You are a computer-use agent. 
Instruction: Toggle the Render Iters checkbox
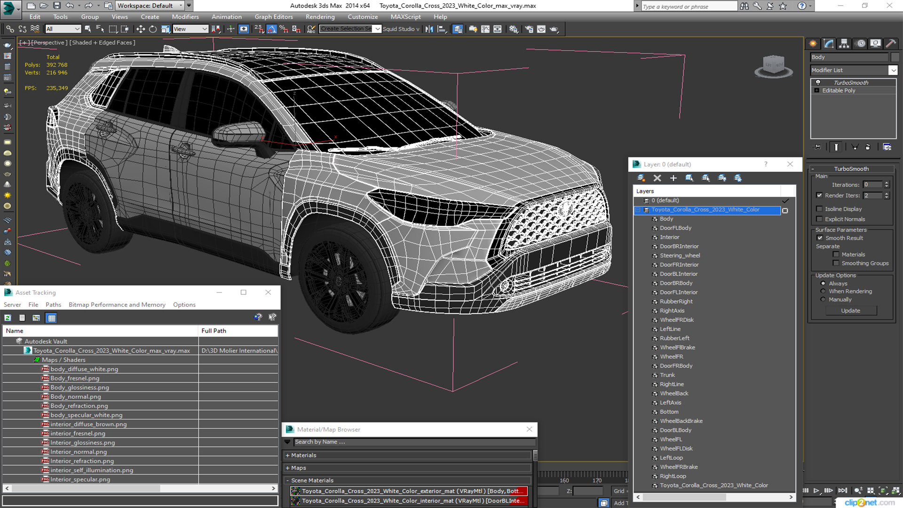click(819, 195)
